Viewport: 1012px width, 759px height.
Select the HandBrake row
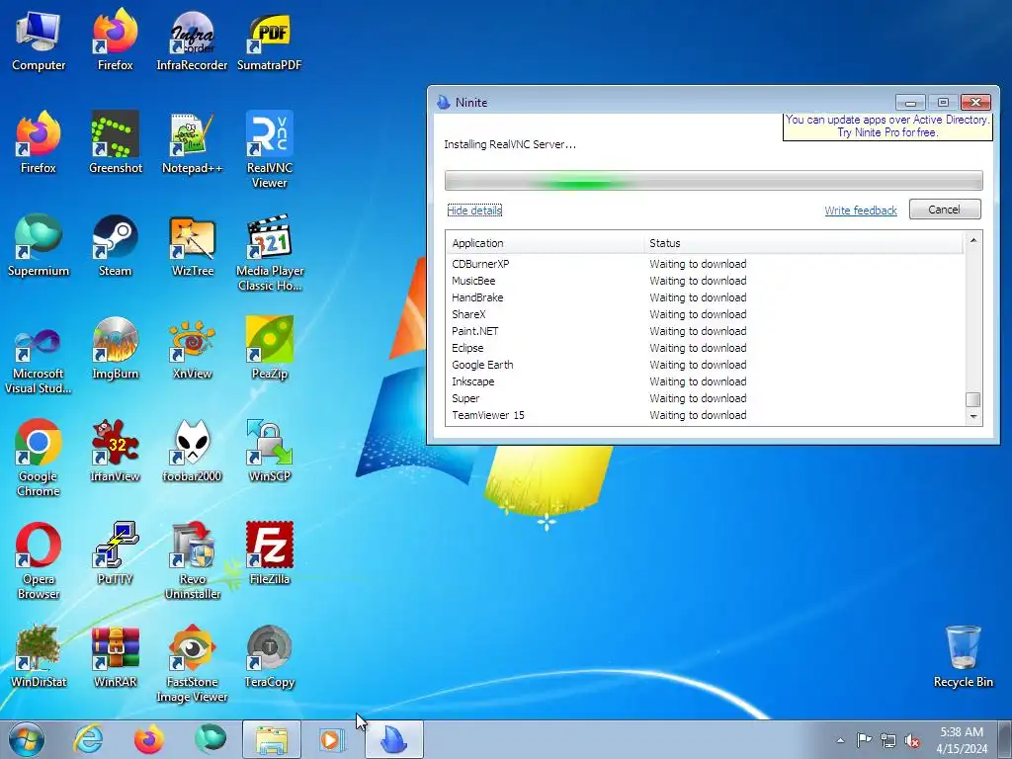click(x=705, y=297)
